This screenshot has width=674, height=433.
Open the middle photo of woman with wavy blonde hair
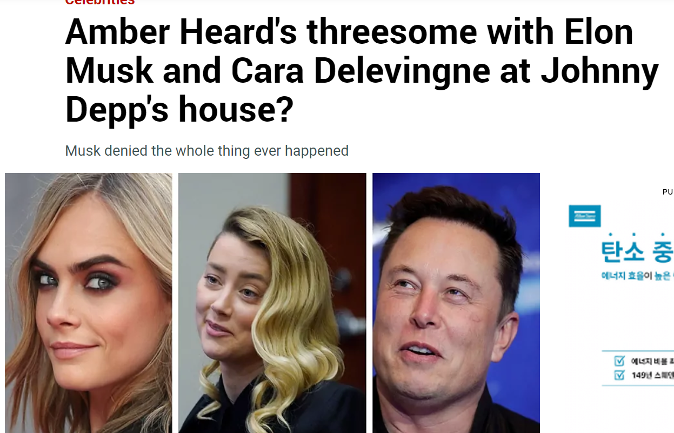[272, 303]
